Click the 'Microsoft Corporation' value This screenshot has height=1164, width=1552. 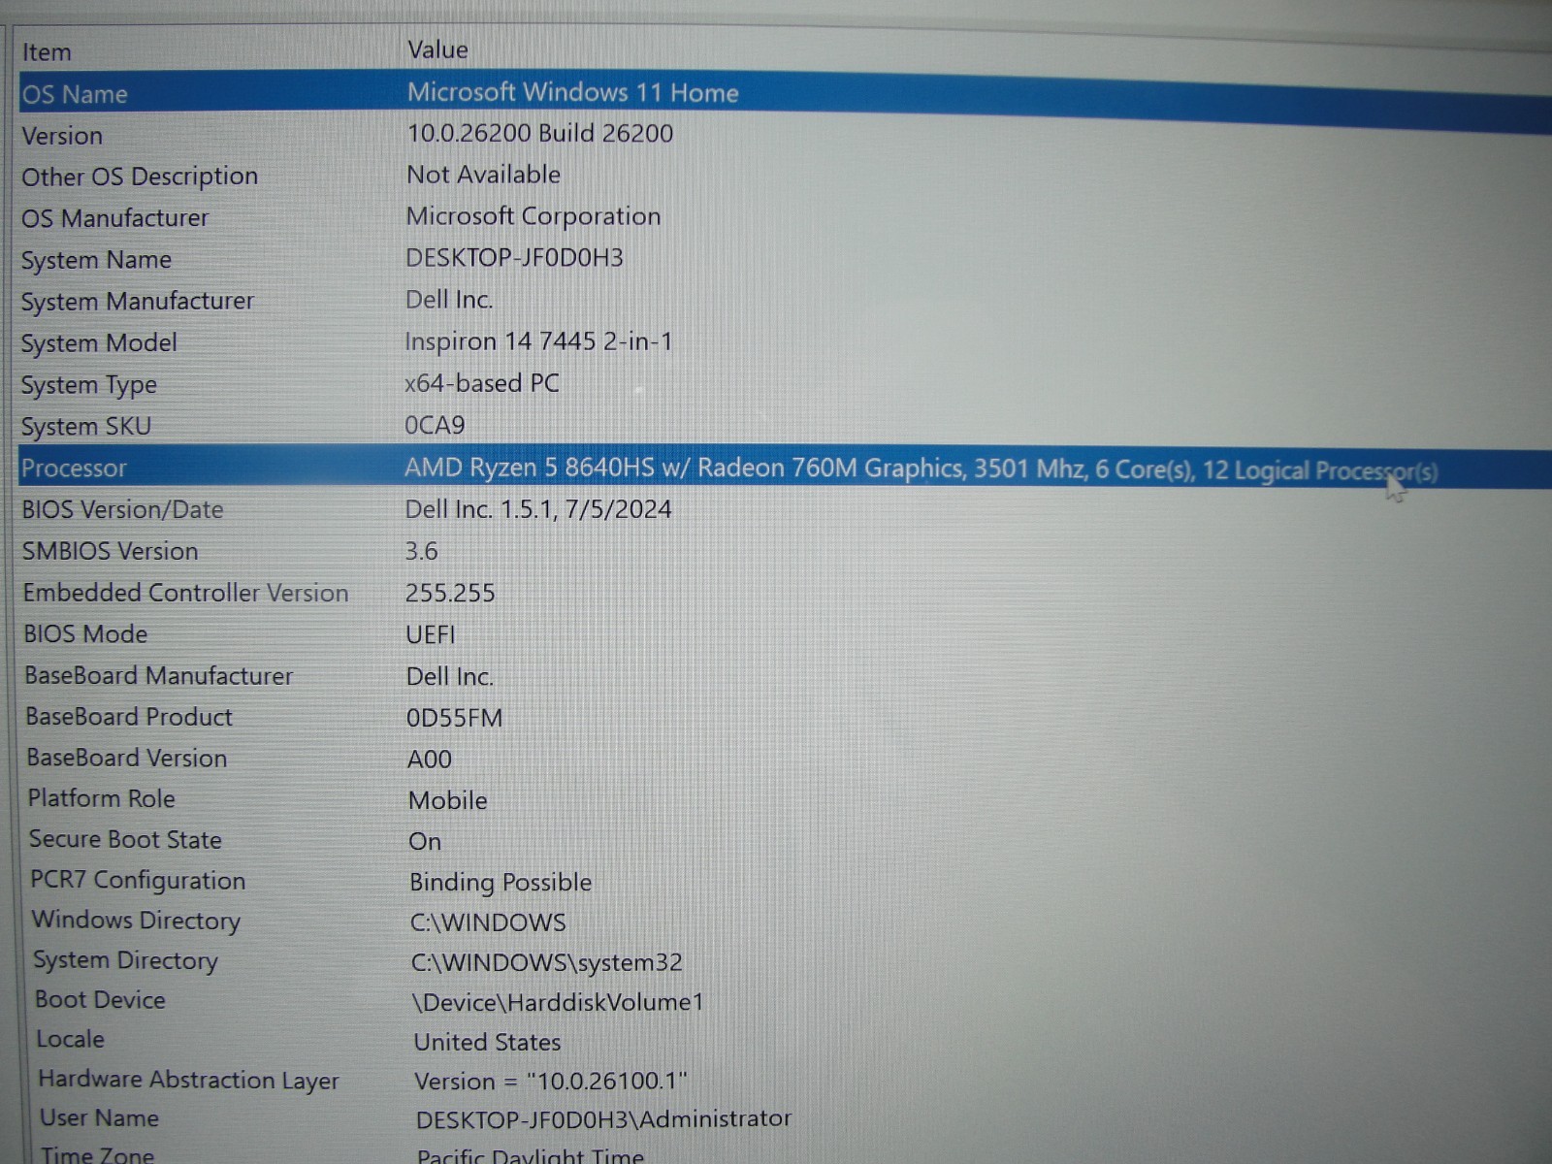(x=533, y=216)
